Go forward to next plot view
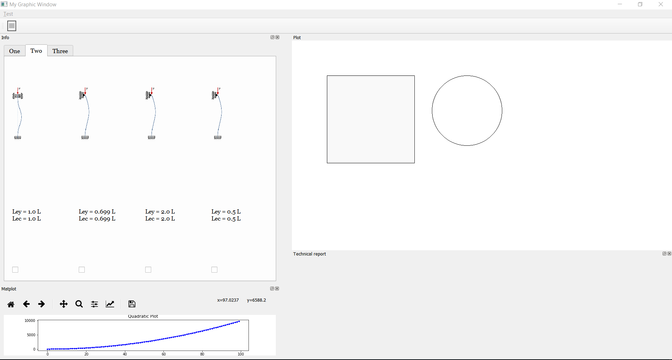This screenshot has height=360, width=672. click(x=41, y=304)
